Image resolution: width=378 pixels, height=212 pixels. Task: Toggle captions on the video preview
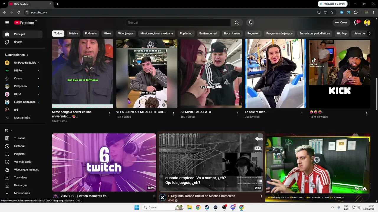[257, 148]
